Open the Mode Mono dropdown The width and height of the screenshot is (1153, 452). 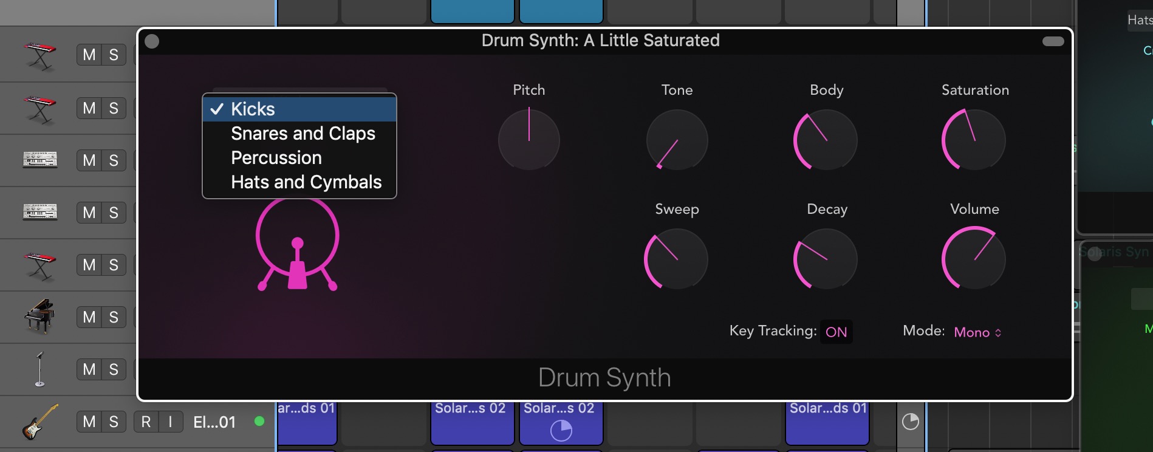pyautogui.click(x=977, y=332)
